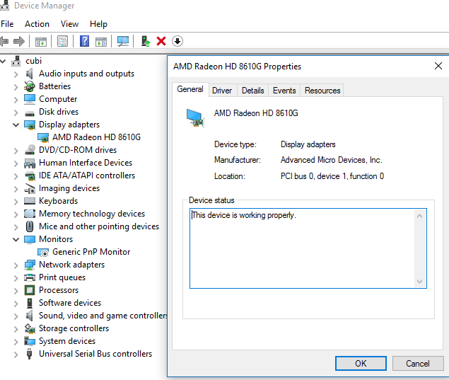Collapse the cubi root node
449x380 pixels.
point(3,61)
